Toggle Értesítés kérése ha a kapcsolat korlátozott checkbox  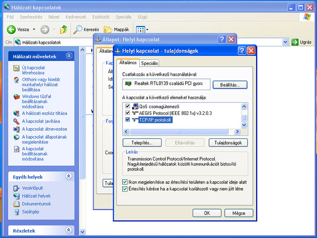(x=125, y=189)
